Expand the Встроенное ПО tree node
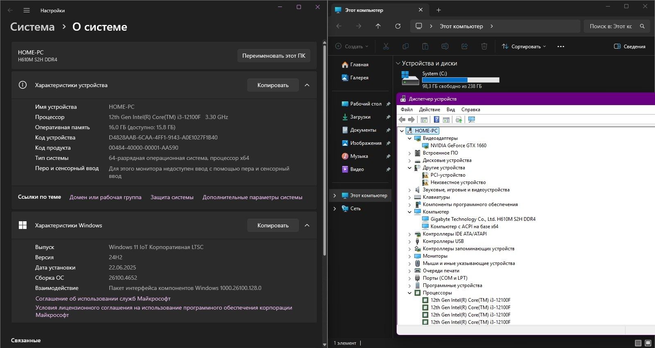 (409, 153)
